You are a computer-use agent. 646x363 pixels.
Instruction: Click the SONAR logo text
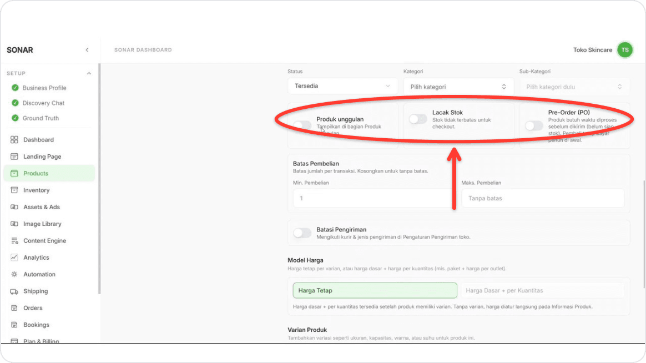click(x=20, y=50)
